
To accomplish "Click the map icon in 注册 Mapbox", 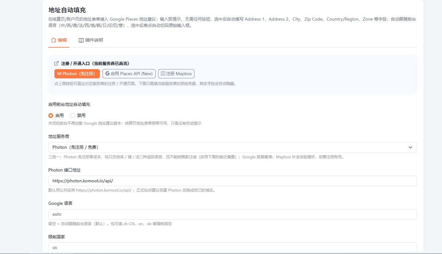I will [x=163, y=74].
